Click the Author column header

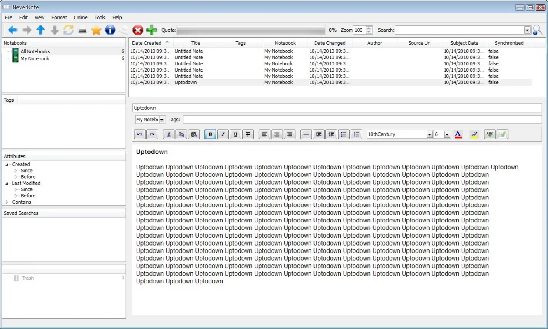pyautogui.click(x=374, y=43)
